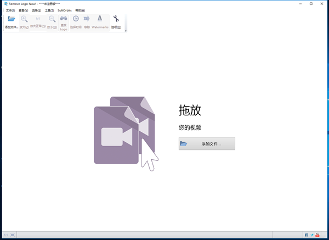Open the 工具(T) menu
The height and width of the screenshot is (240, 329).
(49, 10)
